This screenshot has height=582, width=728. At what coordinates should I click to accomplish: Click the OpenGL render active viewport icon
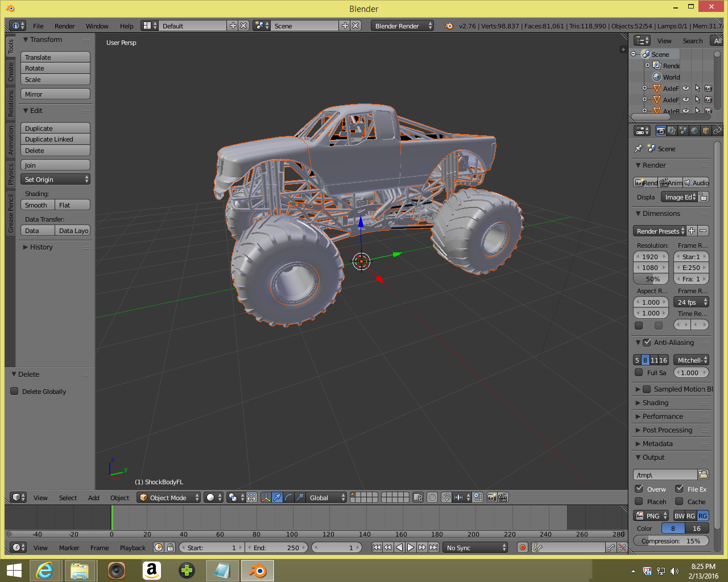coord(492,497)
